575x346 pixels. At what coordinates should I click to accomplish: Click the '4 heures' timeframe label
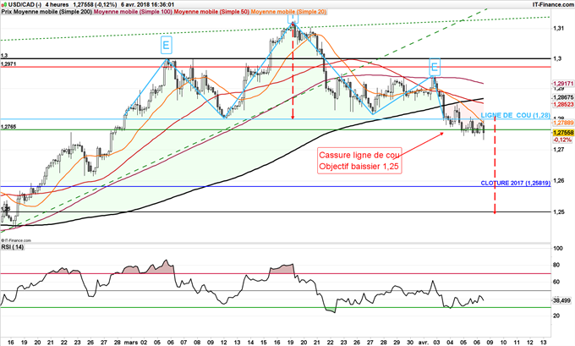[57, 4]
